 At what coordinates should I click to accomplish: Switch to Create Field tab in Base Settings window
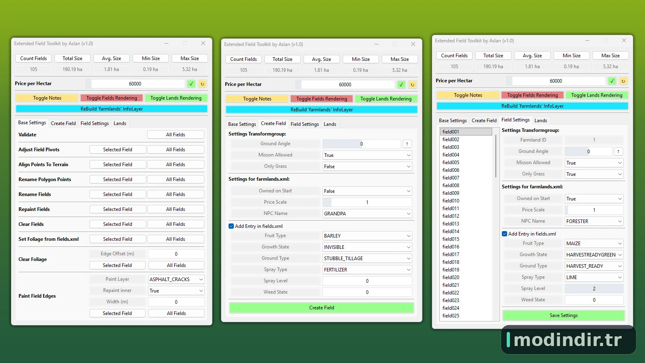pos(63,123)
